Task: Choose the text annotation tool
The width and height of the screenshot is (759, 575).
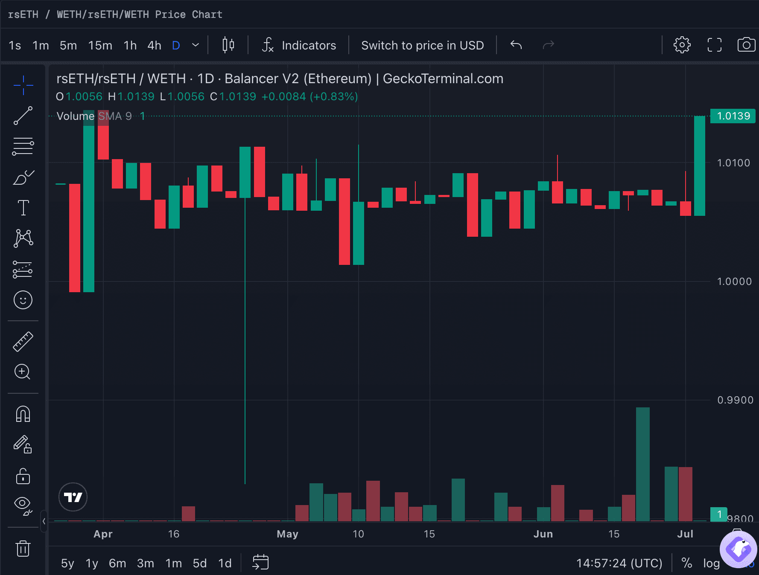Action: [23, 208]
